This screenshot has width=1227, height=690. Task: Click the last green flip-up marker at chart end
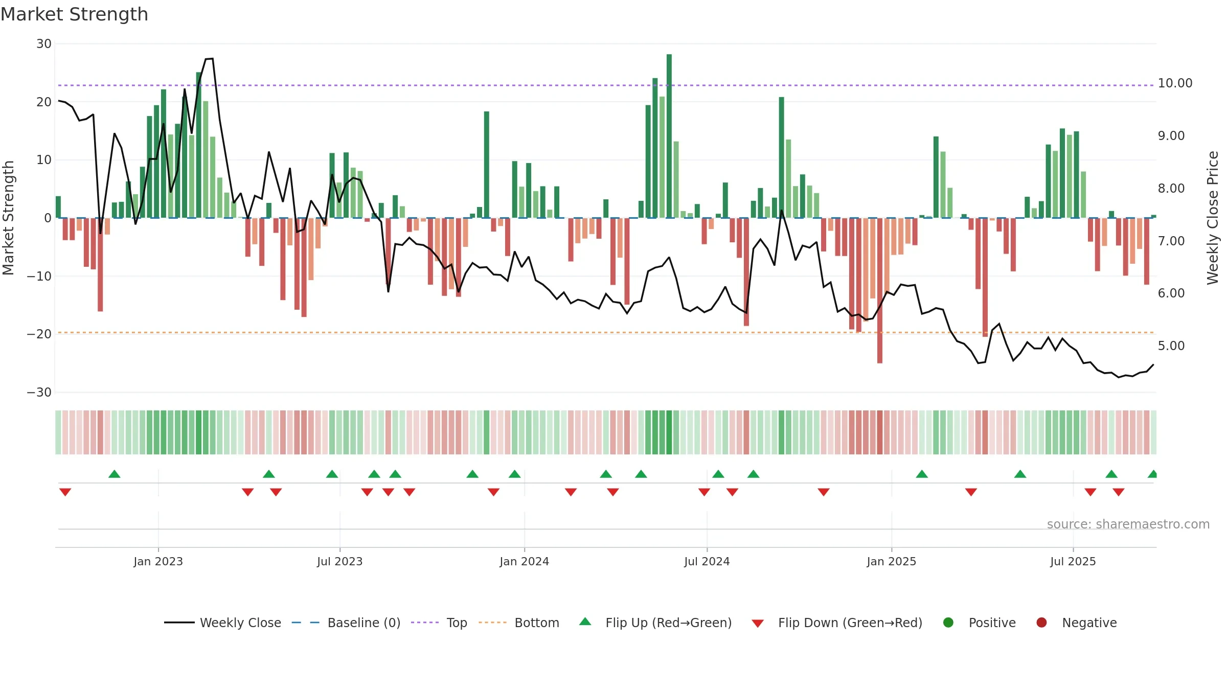point(1152,474)
